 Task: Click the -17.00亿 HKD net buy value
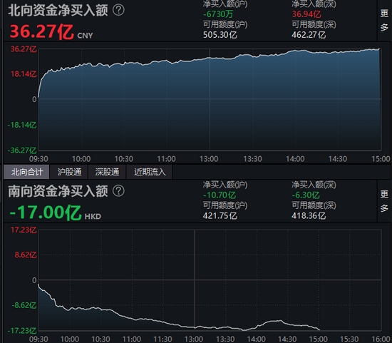56,213
